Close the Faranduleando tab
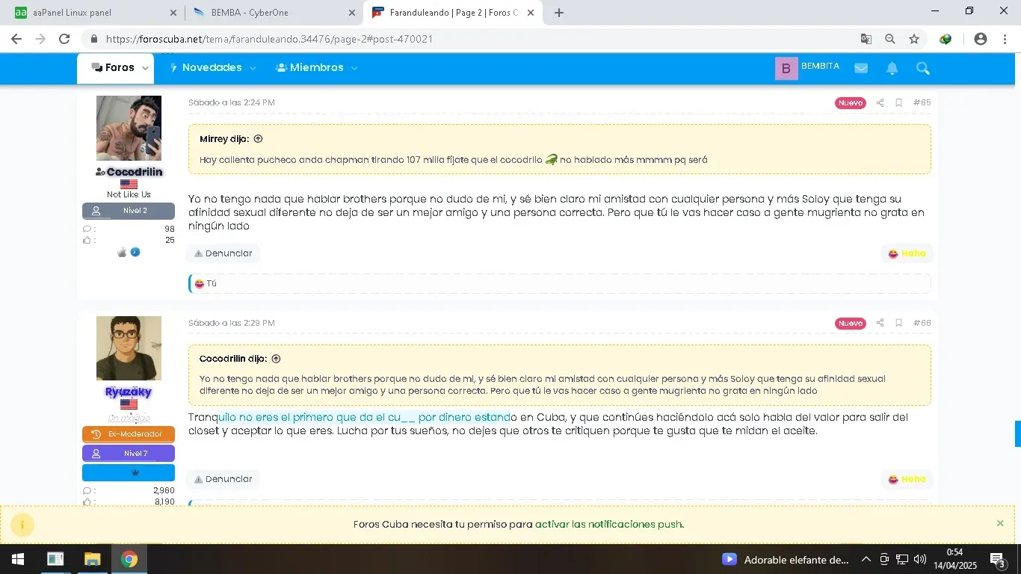This screenshot has width=1021, height=574. 530,13
